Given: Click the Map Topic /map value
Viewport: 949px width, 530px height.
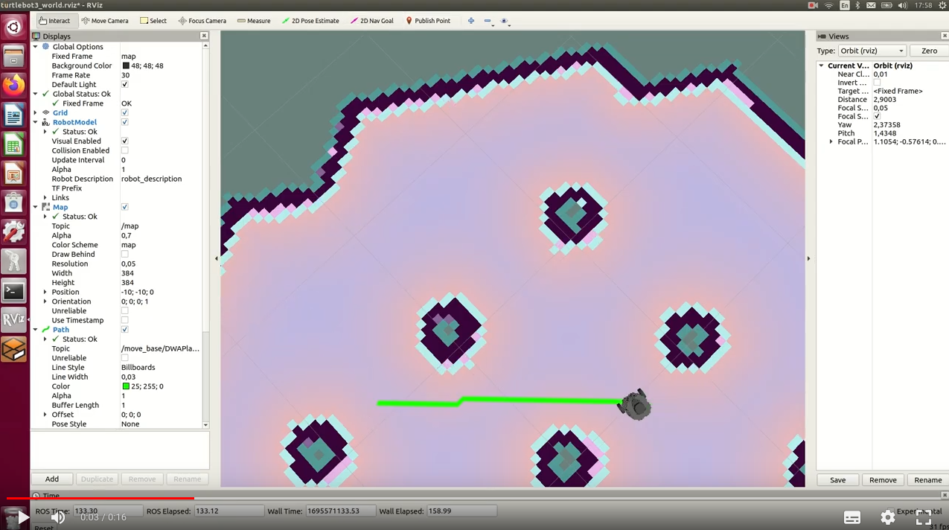Looking at the screenshot, I should 130,226.
